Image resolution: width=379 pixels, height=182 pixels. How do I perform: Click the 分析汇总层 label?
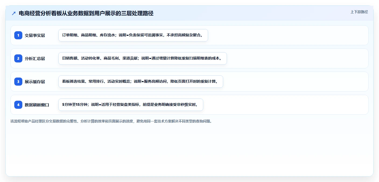(x=35, y=58)
